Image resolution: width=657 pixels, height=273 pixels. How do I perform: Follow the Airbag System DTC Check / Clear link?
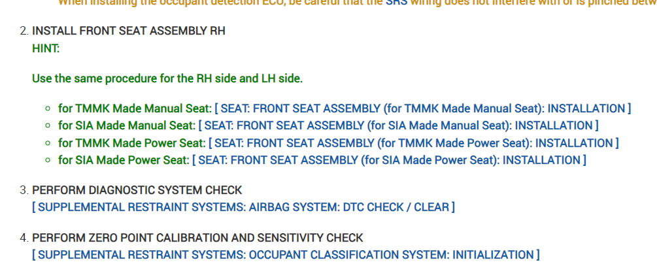[243, 208]
